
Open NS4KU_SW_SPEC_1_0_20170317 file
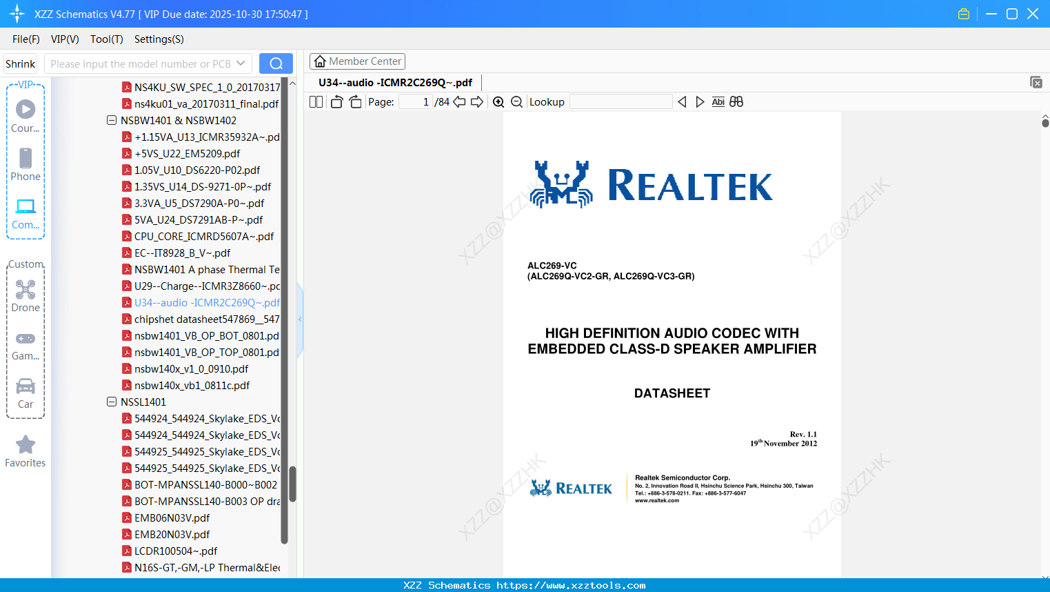[x=201, y=87]
